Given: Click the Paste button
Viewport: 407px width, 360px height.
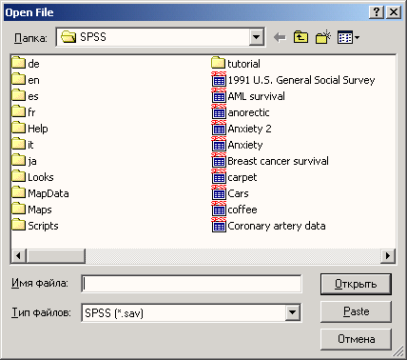Looking at the screenshot, I should (x=356, y=311).
